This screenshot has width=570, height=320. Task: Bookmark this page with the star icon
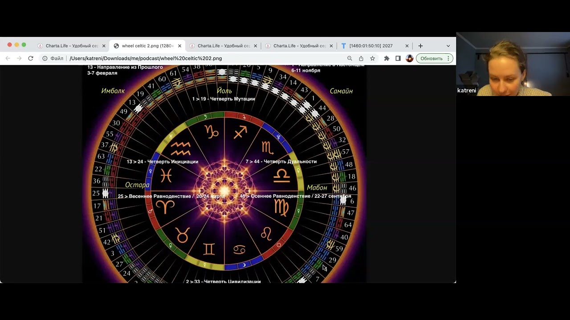[373, 58]
